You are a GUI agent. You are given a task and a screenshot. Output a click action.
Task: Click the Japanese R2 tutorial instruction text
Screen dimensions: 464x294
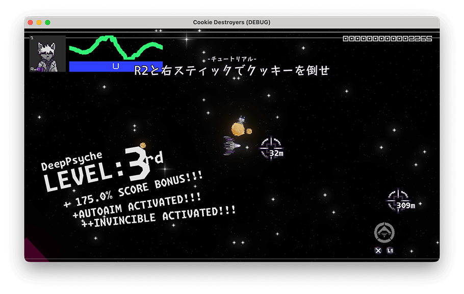click(232, 71)
